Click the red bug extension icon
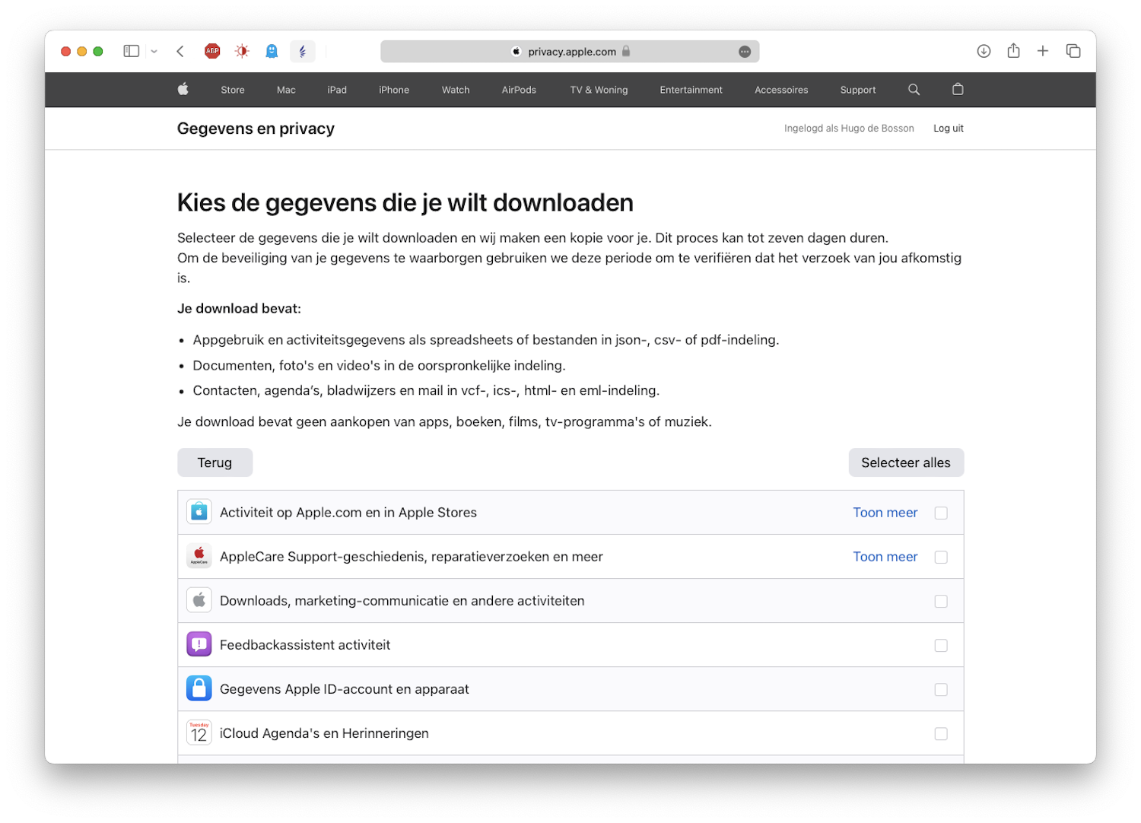This screenshot has width=1141, height=823. pyautogui.click(x=242, y=51)
